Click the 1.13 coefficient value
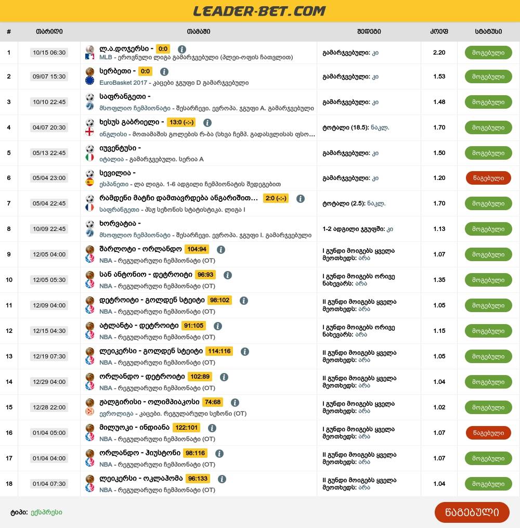This screenshot has height=528, width=520. point(439,229)
